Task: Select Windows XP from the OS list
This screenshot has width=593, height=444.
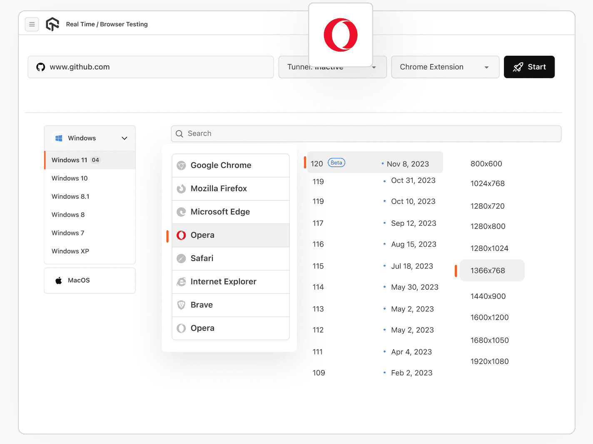Action: click(x=70, y=251)
